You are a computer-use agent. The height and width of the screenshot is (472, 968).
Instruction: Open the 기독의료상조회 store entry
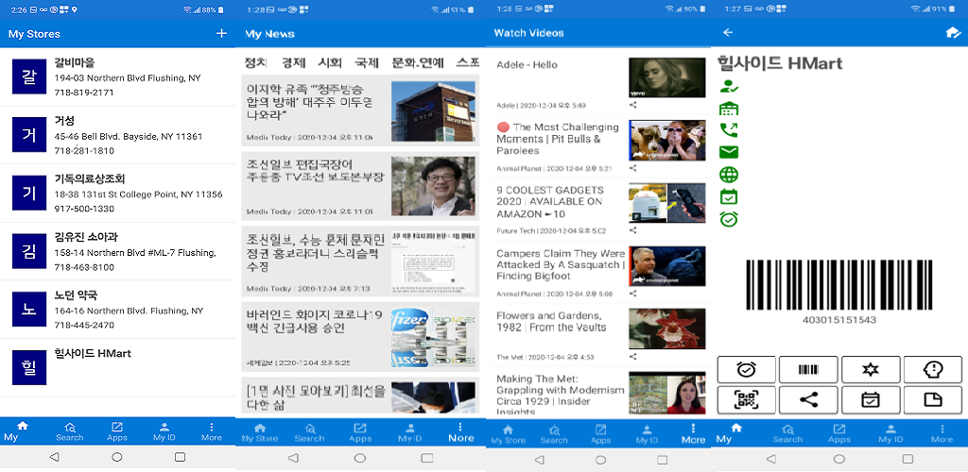pos(117,193)
